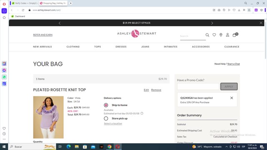Open the Dashboard bookmark
This screenshot has height=150, width=267.
pos(18,16)
